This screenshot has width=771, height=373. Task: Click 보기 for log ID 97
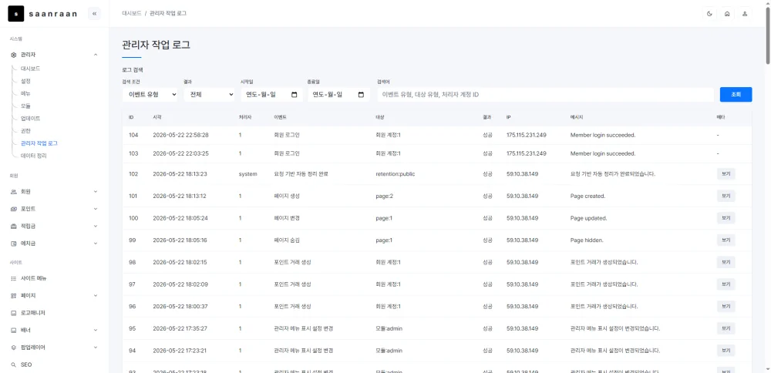tap(726, 284)
